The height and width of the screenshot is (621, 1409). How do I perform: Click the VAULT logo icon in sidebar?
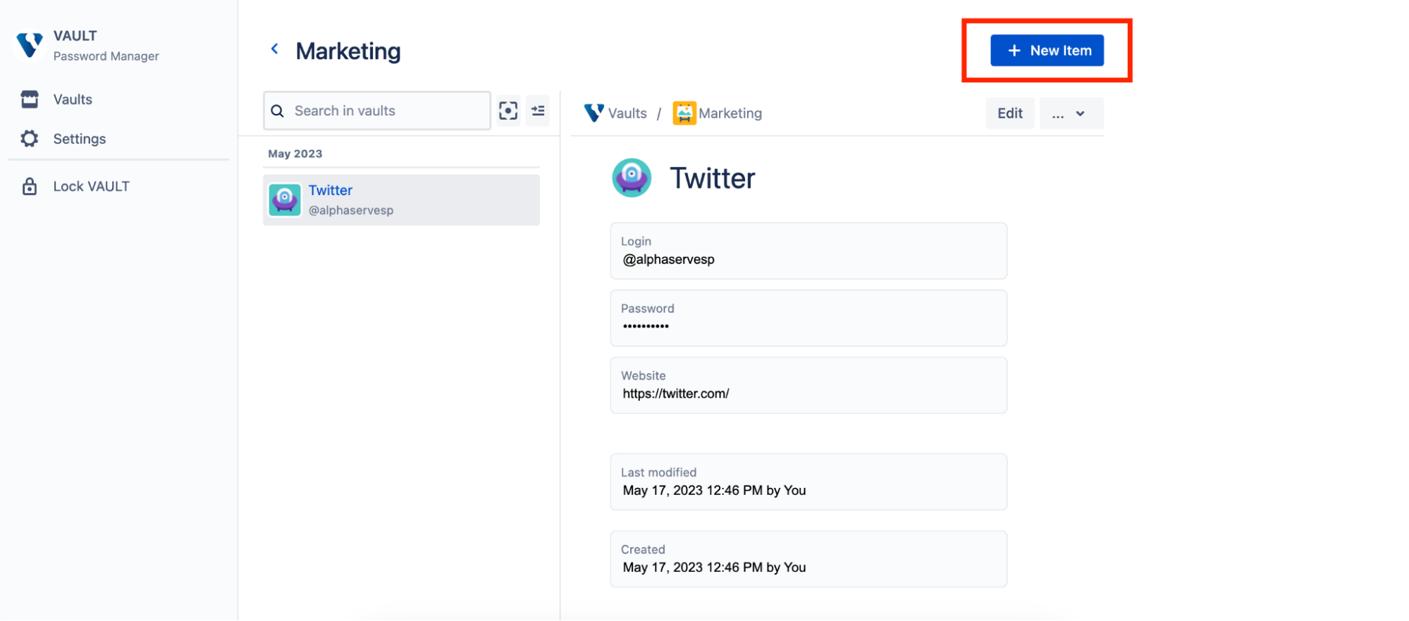point(29,45)
